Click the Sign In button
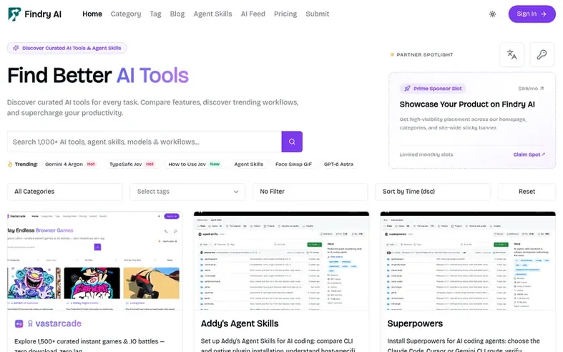This screenshot has height=352, width=563. 532,14
